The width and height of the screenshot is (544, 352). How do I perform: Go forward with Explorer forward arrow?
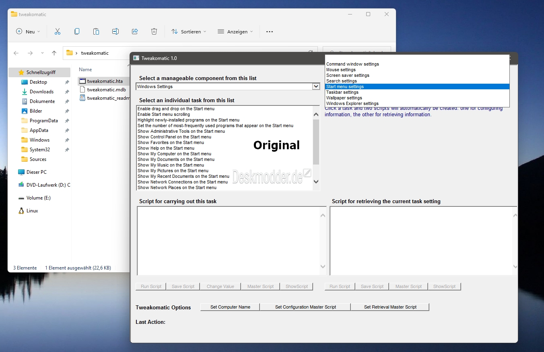pyautogui.click(x=30, y=53)
